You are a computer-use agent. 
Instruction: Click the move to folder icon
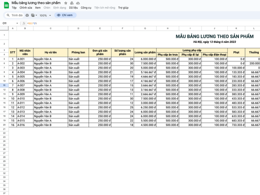tap(72, 3)
